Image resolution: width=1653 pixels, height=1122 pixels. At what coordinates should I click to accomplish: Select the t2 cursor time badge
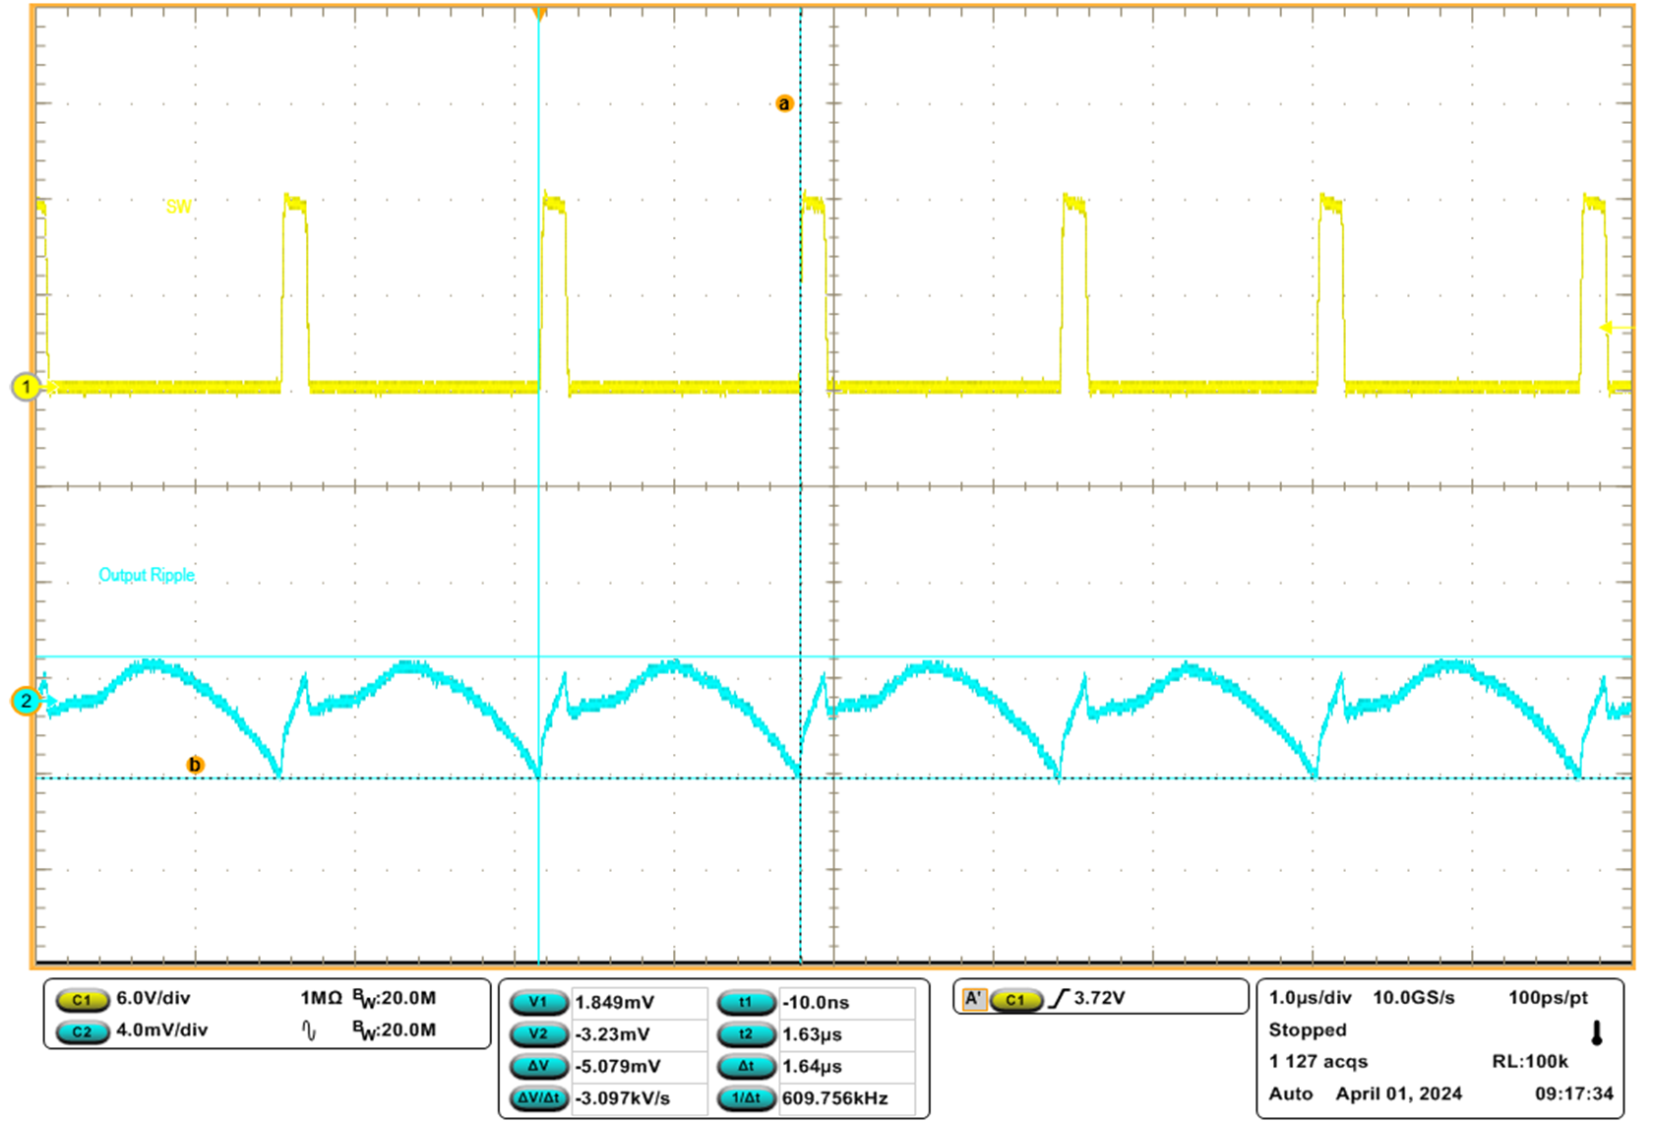[745, 1034]
